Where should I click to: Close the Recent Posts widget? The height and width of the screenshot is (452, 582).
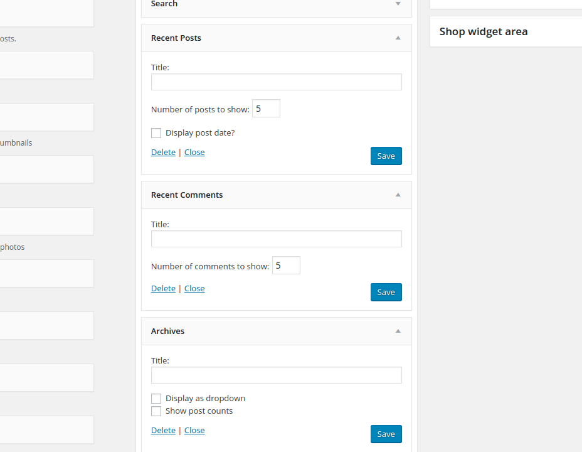tap(194, 153)
